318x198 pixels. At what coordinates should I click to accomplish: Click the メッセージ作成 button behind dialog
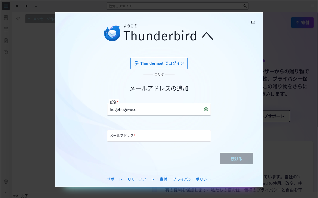[x=40, y=19]
